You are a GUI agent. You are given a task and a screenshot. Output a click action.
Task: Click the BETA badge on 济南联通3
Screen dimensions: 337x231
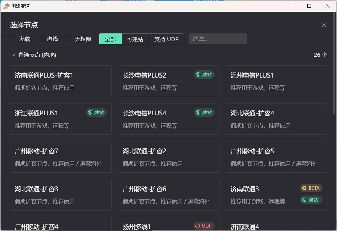311,188
